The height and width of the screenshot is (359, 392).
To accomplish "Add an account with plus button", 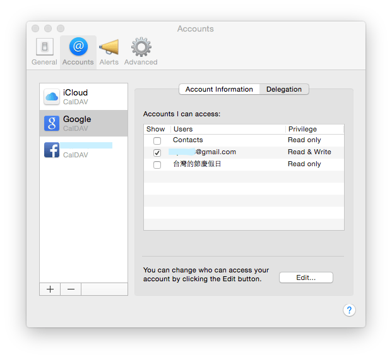I will click(50, 289).
